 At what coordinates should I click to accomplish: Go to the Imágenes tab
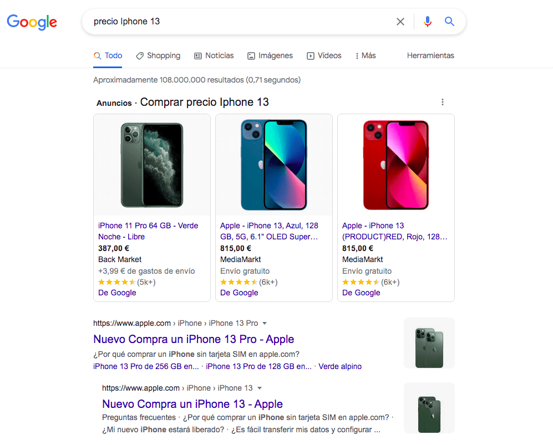tap(270, 55)
